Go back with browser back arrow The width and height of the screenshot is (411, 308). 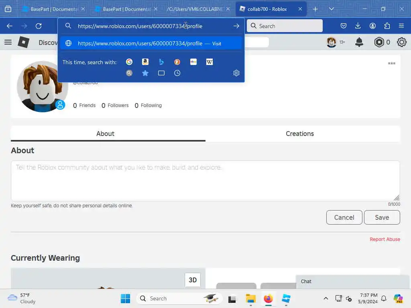pyautogui.click(x=10, y=26)
